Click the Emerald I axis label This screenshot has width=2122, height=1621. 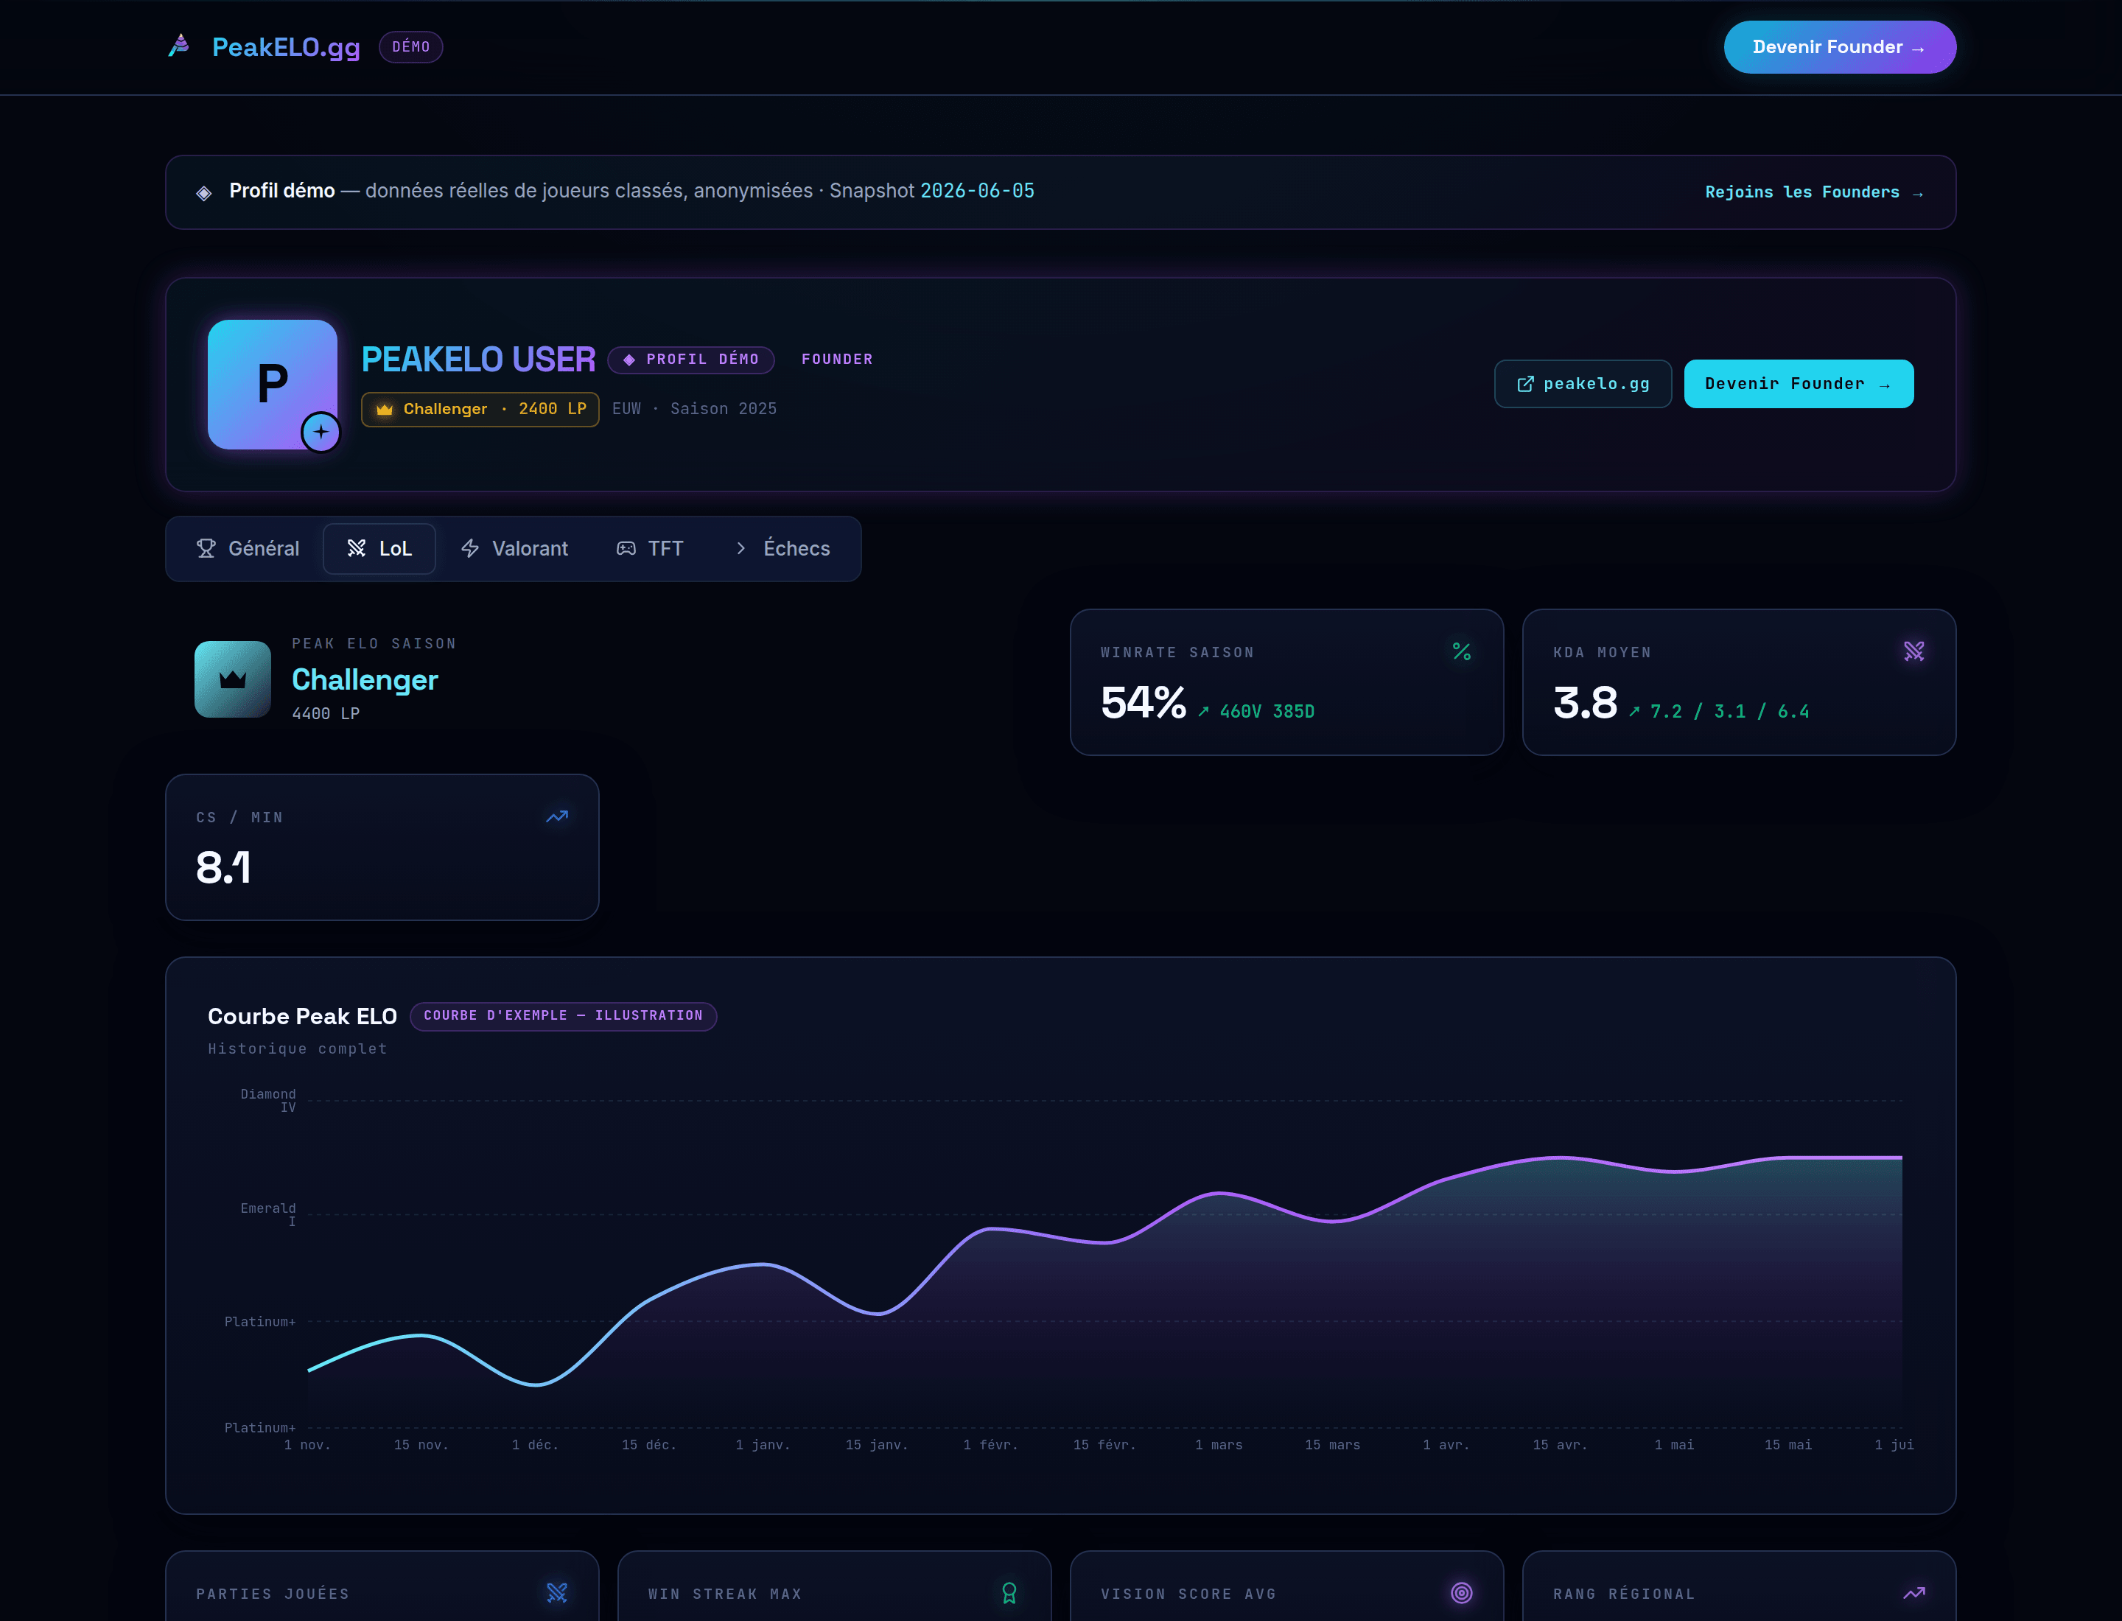pos(268,1215)
